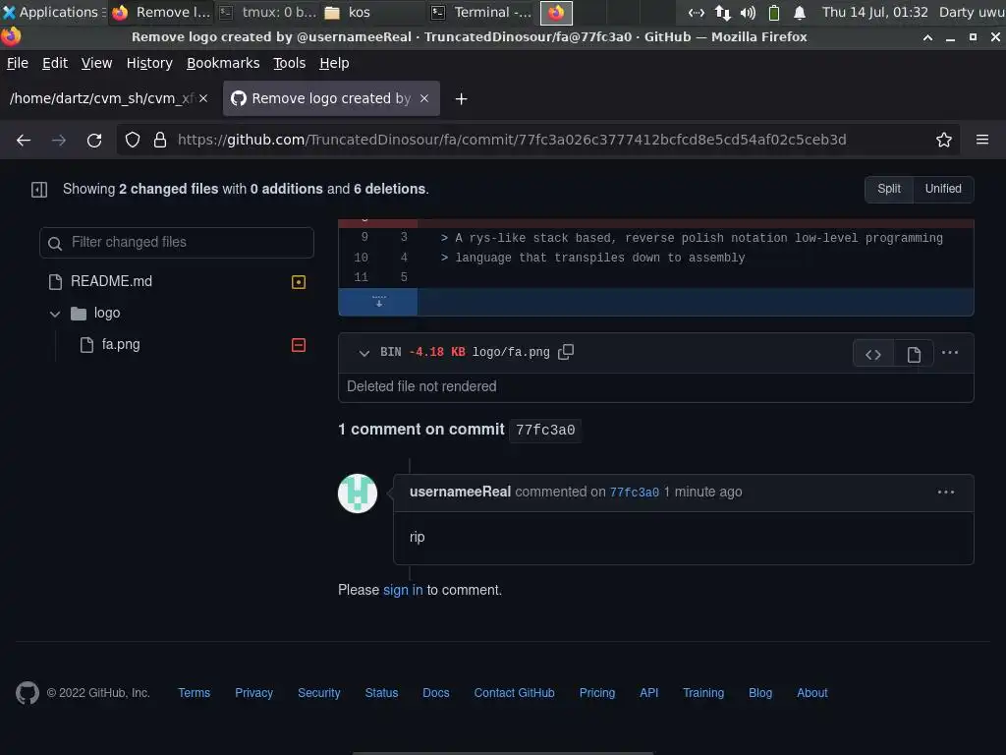Switch to Split diff view
Viewport: 1006px width, 755px height.
click(x=888, y=189)
